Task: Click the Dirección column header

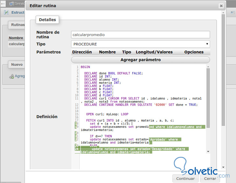Action: tap(82, 52)
